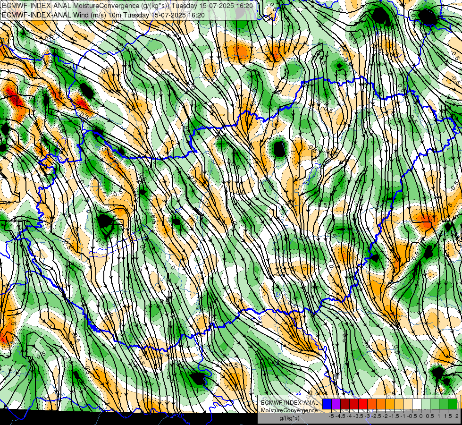Click the legend value label 1.5
Viewport: 462px width, 425px height.
(x=448, y=416)
